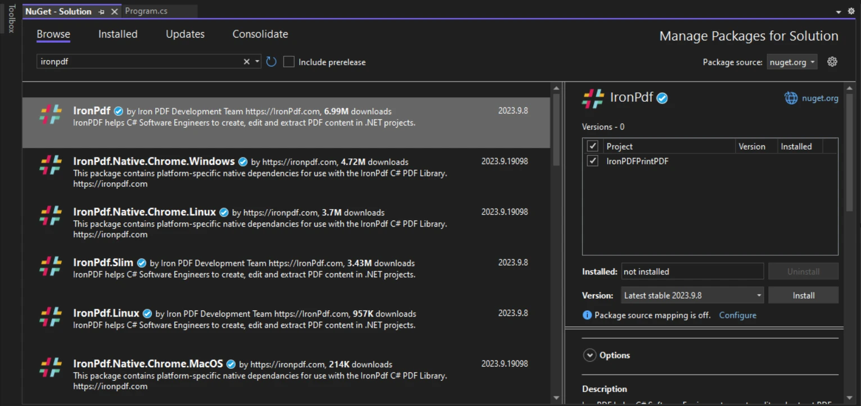Expand the Options section

tap(589, 355)
